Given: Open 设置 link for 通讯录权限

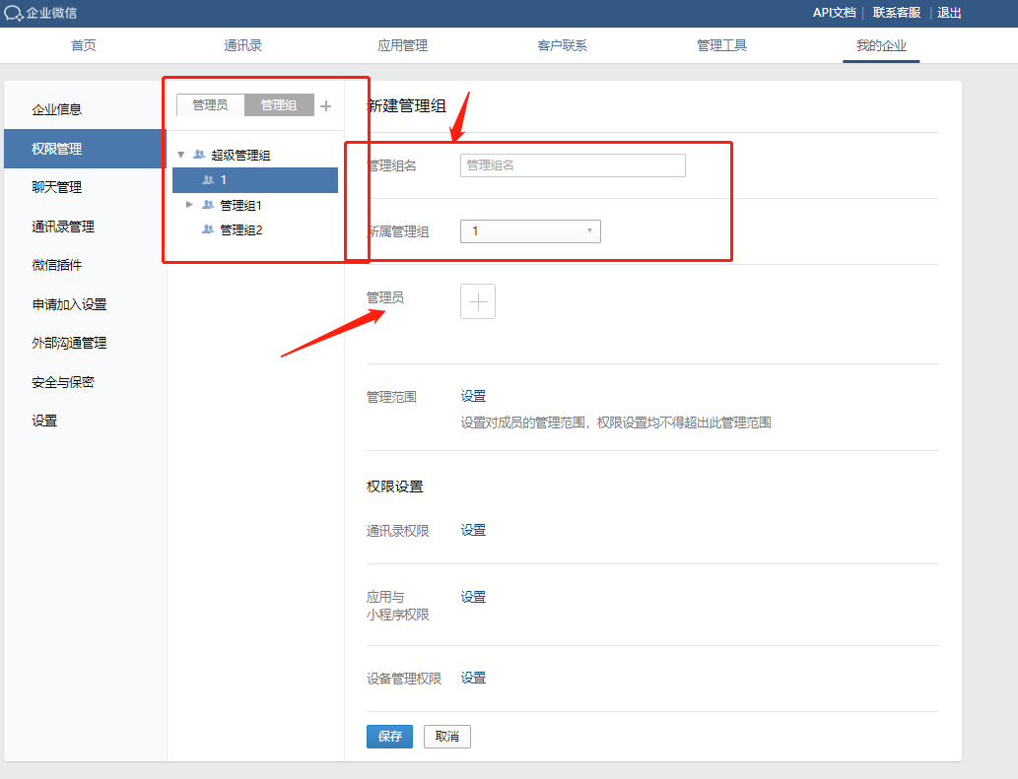Looking at the screenshot, I should click(473, 530).
